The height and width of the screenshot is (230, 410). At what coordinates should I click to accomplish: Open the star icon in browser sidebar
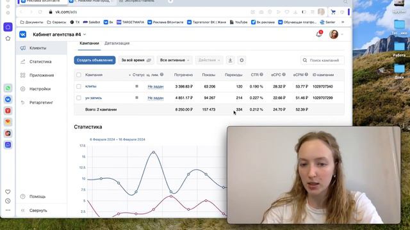click(8, 38)
